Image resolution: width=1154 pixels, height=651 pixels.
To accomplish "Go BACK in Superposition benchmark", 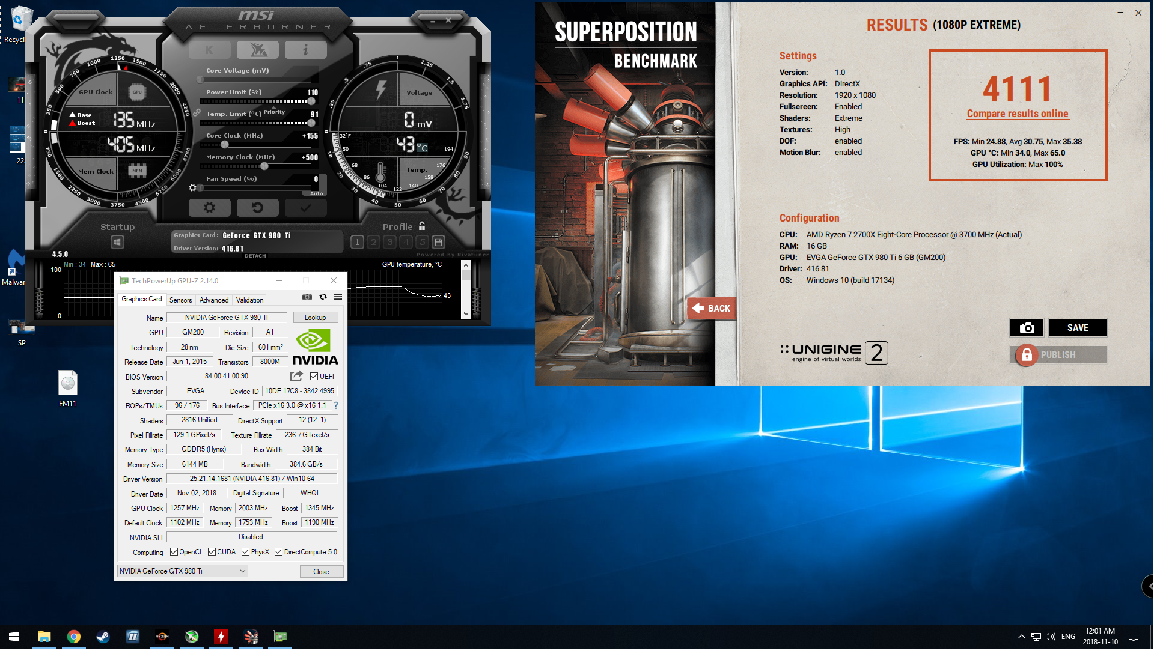I will click(712, 309).
